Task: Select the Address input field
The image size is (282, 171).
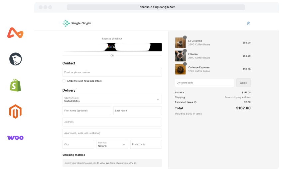Action: click(112, 122)
